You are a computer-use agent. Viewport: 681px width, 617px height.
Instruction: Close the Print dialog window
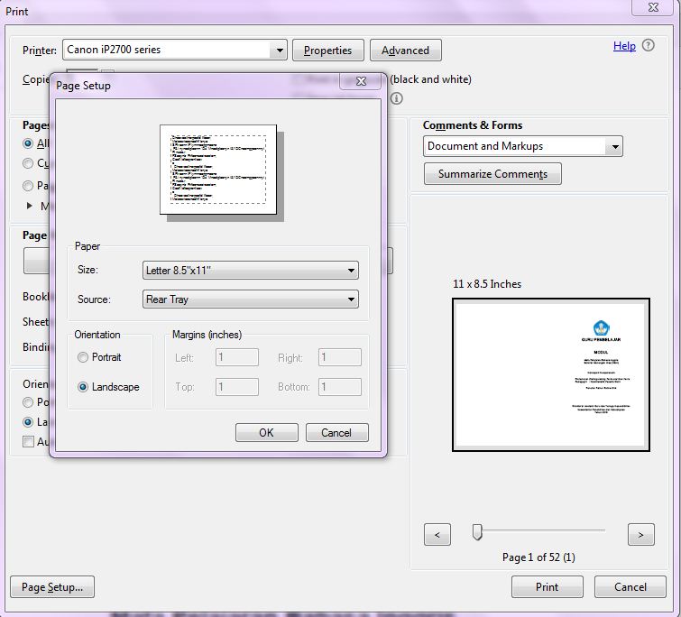tap(653, 7)
